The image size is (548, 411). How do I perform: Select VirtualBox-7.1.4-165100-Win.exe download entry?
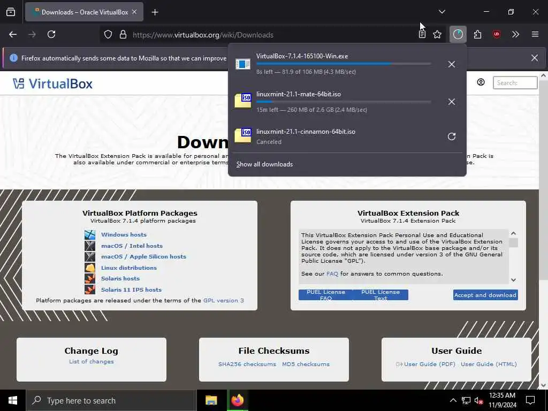point(347,64)
